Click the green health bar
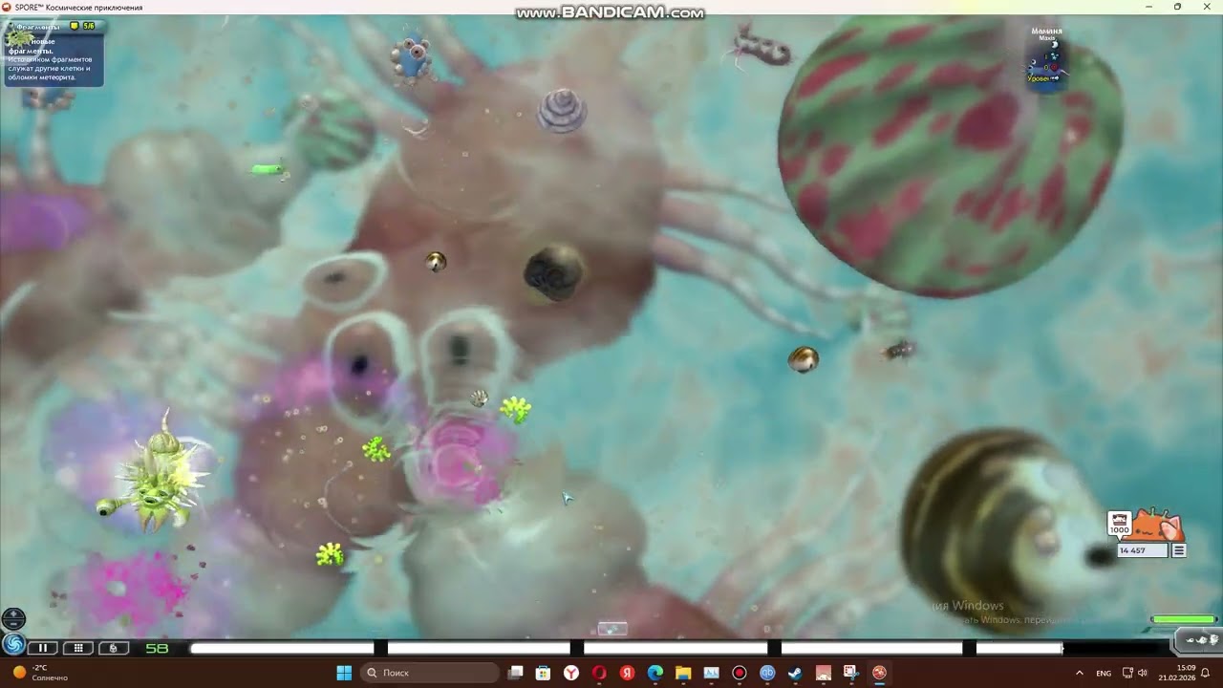The image size is (1223, 688). point(1183,620)
